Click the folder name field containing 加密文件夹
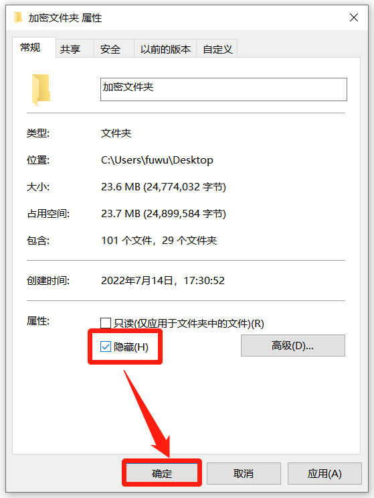Screen dimensions: 374x498 click(223, 89)
